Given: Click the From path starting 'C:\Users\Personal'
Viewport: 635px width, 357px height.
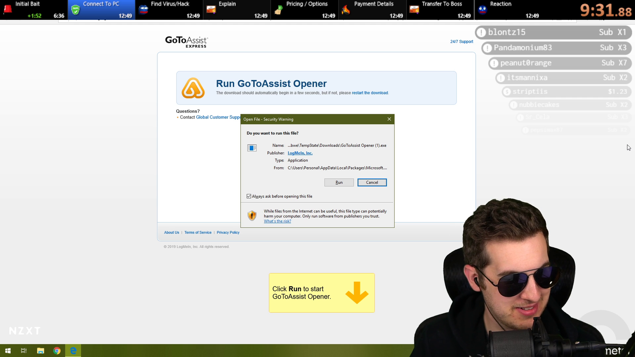Looking at the screenshot, I should [x=337, y=168].
